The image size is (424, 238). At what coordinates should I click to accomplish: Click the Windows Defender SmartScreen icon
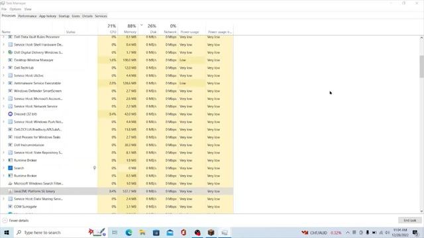pyautogui.click(x=11, y=91)
